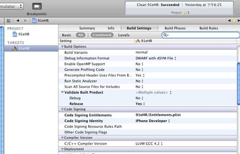Viewport: 240px width, 154px height.
Task: Show Basic build settings
Action: [x=66, y=35]
